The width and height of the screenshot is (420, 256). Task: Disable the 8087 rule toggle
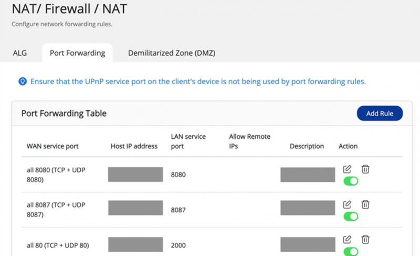click(351, 217)
